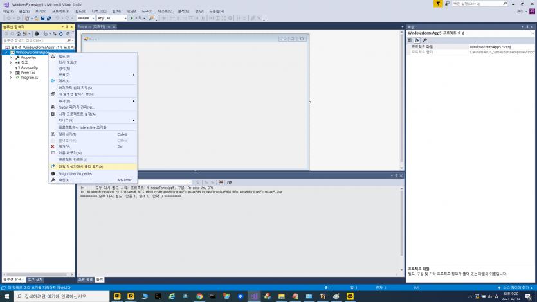Click the Refresh icon in Solution Explorer

pos(61,34)
